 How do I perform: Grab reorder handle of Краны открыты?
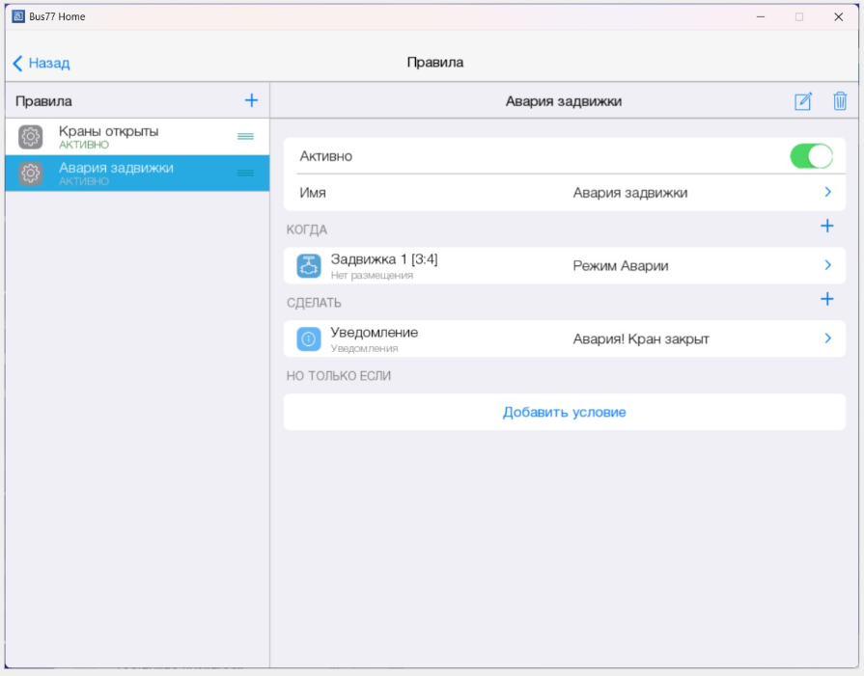(x=245, y=137)
